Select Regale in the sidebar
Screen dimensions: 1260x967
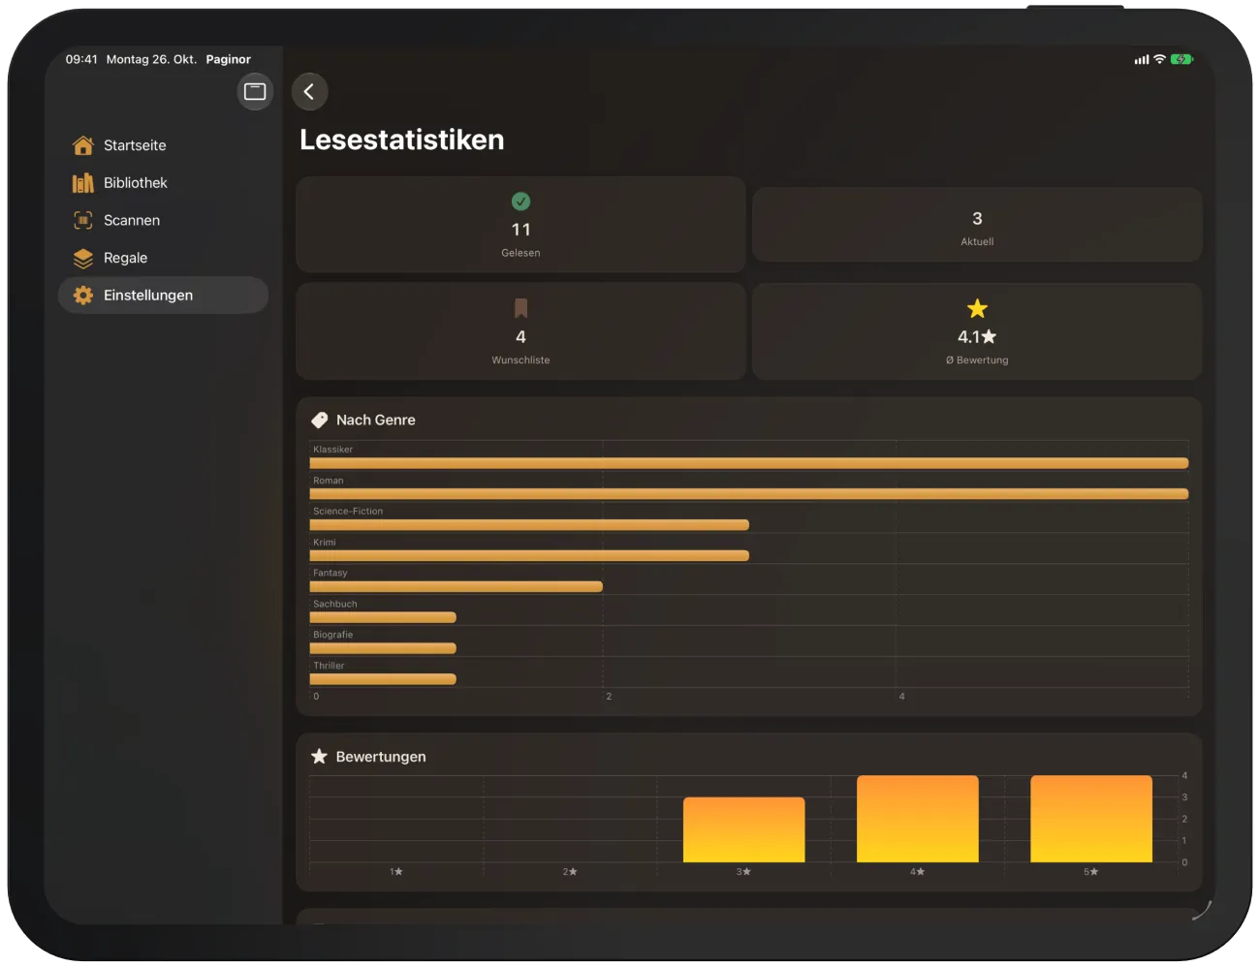point(163,258)
